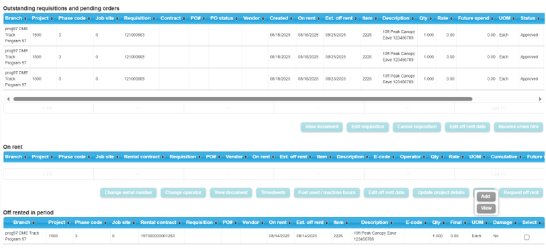Sort Outstanding requisitions table by Branch sort icon
The image size is (546, 248).
(25, 18)
